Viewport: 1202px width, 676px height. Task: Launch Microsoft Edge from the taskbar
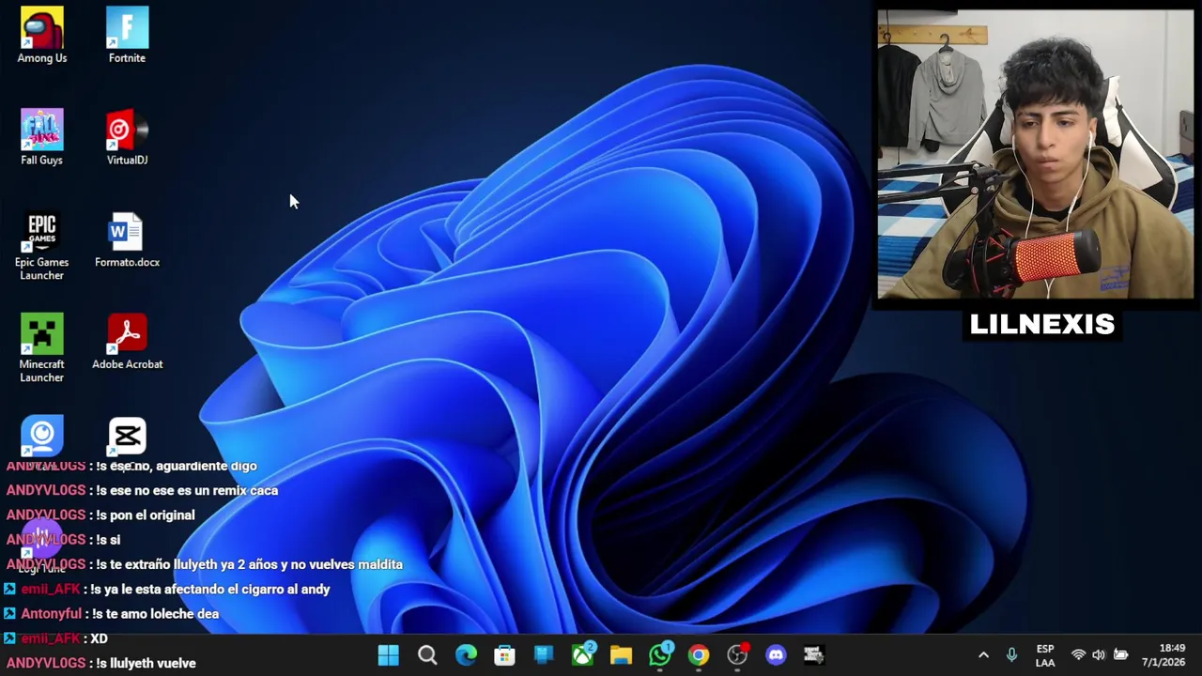click(466, 654)
